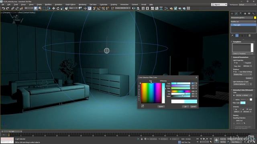The image size is (257, 144).
Task: Toggle the Auto Key button
Action: tap(223, 139)
